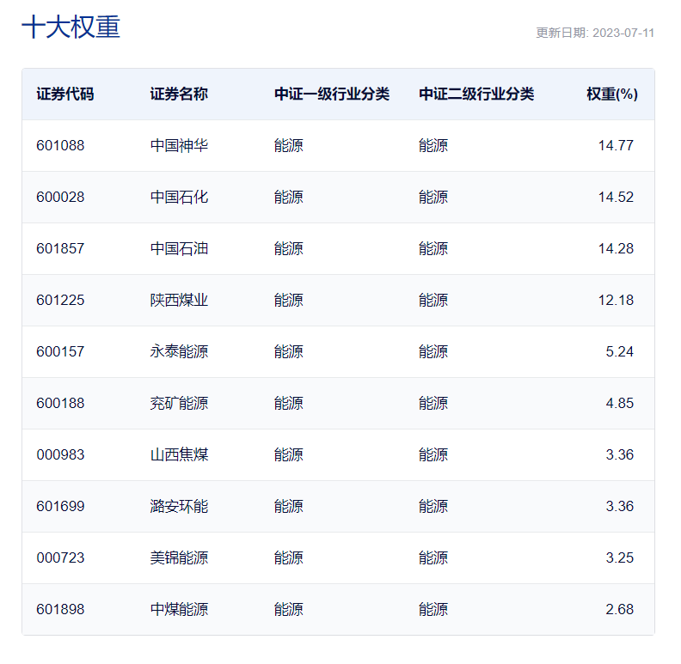681x664 pixels.
Task: Select stock code 601898
Action: point(60,609)
